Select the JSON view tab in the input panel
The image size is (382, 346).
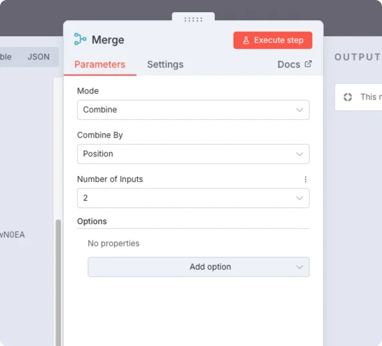pyautogui.click(x=39, y=57)
